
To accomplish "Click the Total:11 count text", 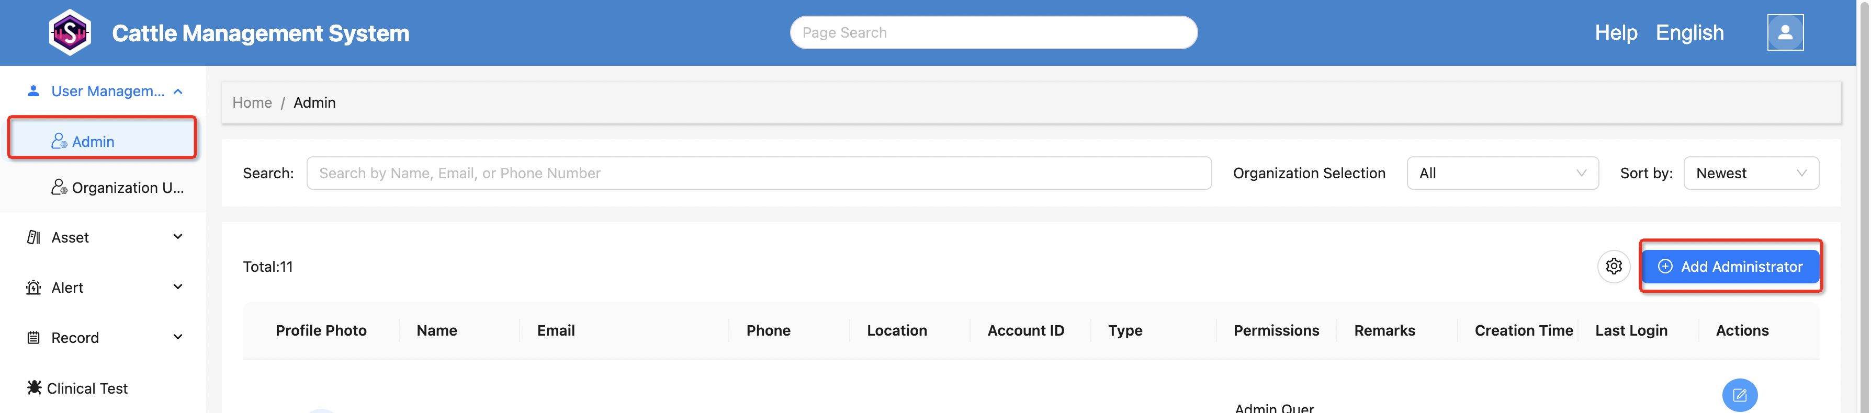I will pos(267,267).
